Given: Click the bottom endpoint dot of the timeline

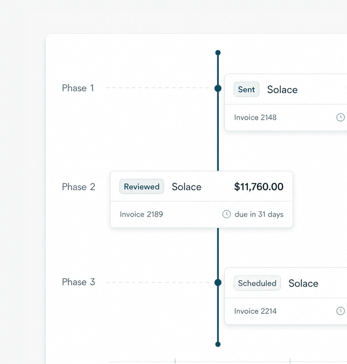Looking at the screenshot, I should pyautogui.click(x=218, y=344).
